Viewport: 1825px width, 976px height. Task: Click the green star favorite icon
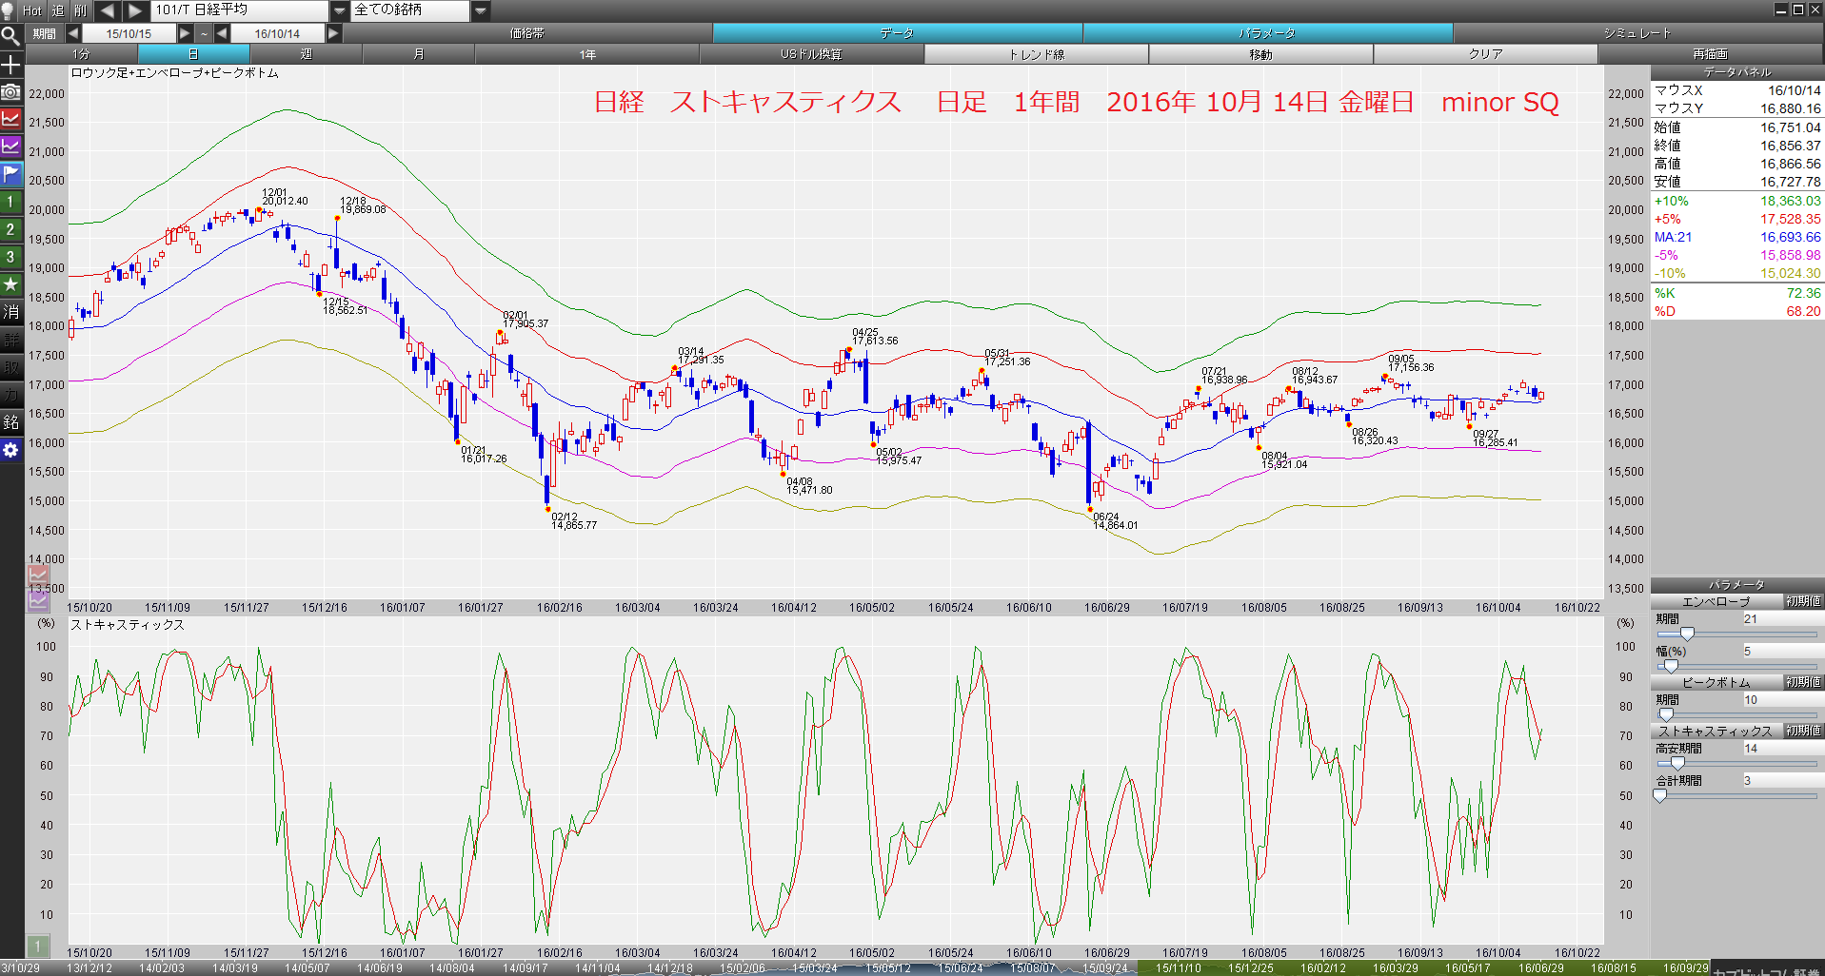coord(10,284)
